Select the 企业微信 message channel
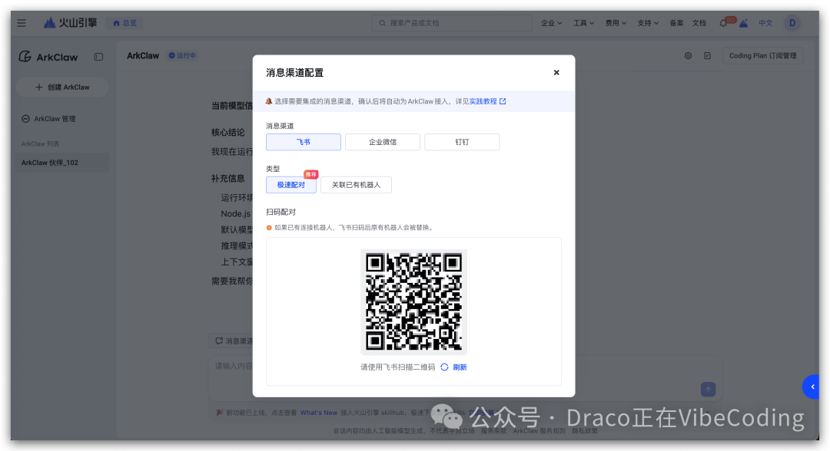This screenshot has height=451, width=830. point(382,142)
